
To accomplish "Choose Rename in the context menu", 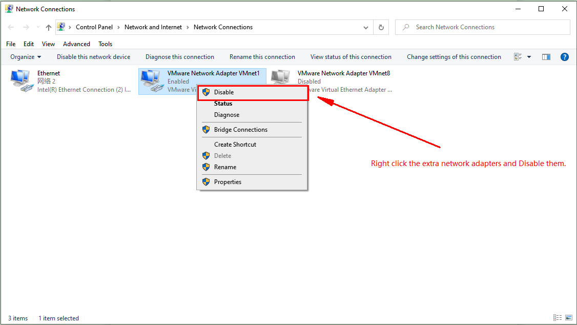I will point(253,167).
